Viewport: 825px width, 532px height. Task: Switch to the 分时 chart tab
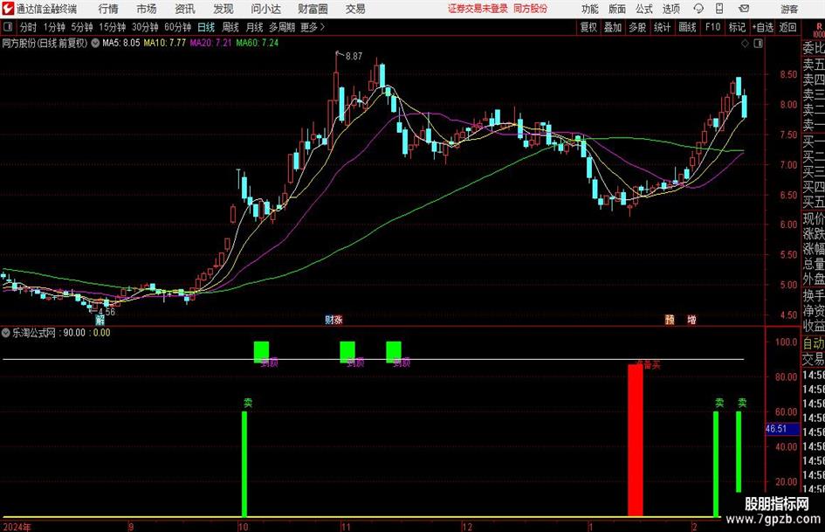[x=29, y=27]
